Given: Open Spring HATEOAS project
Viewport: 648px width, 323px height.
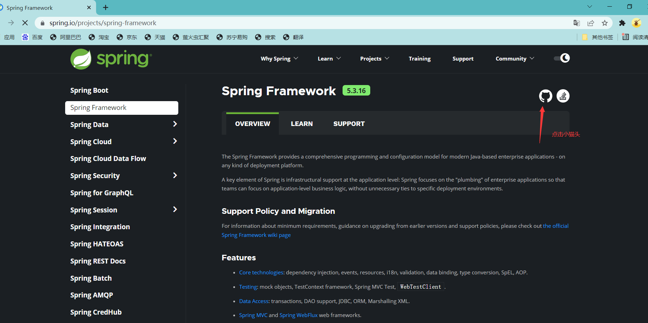Looking at the screenshot, I should 97,244.
